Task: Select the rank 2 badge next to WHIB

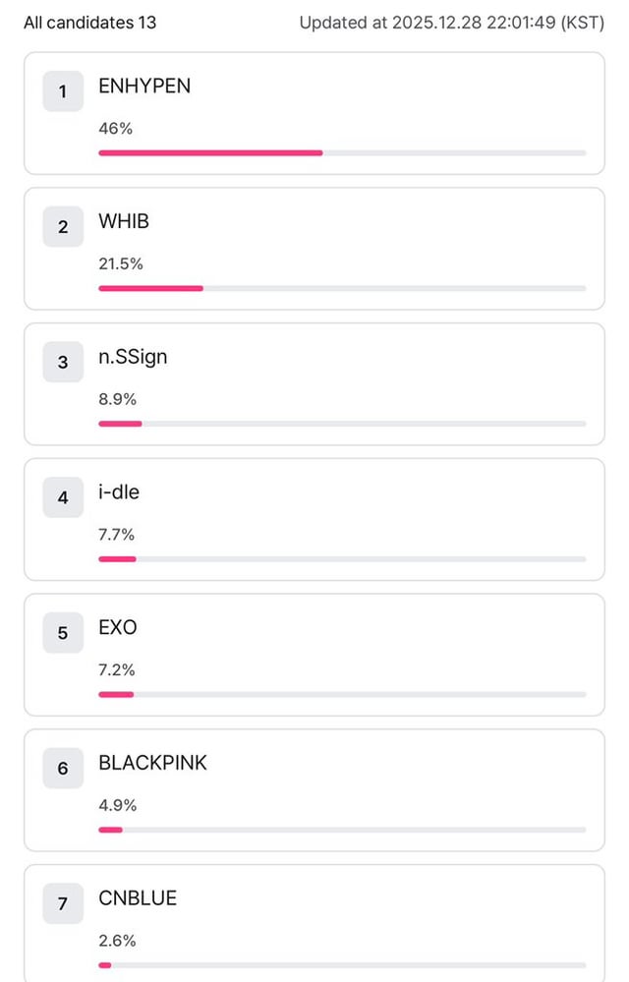Action: point(63,227)
